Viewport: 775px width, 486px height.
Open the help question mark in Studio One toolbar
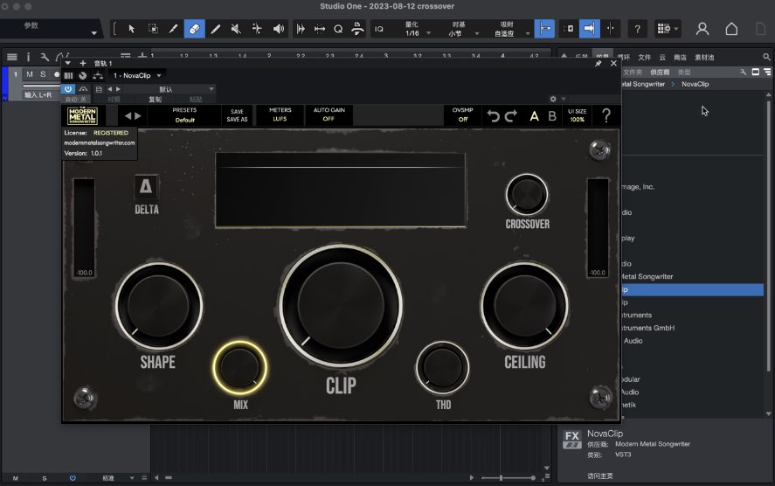click(x=638, y=29)
